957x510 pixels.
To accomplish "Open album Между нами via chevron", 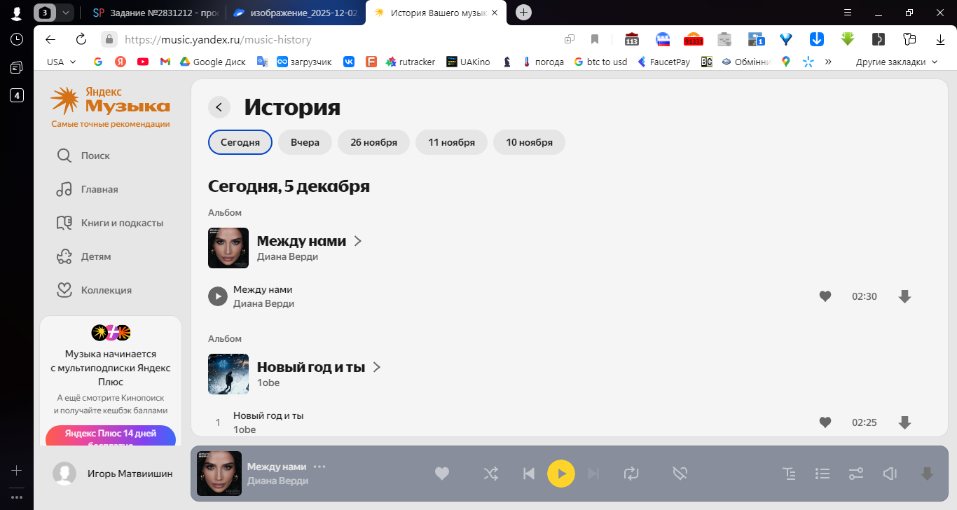I will point(358,241).
